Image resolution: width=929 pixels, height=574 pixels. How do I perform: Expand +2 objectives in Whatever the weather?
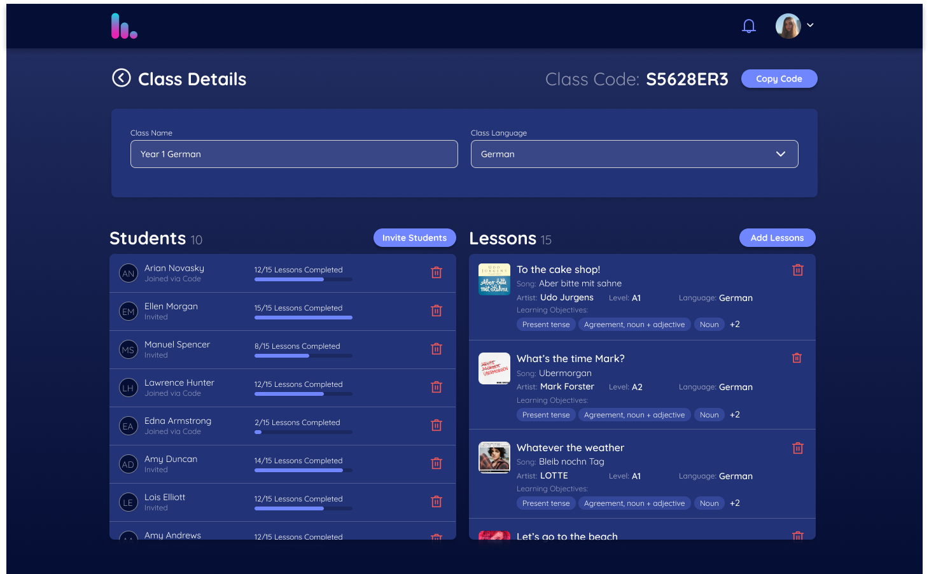point(735,503)
